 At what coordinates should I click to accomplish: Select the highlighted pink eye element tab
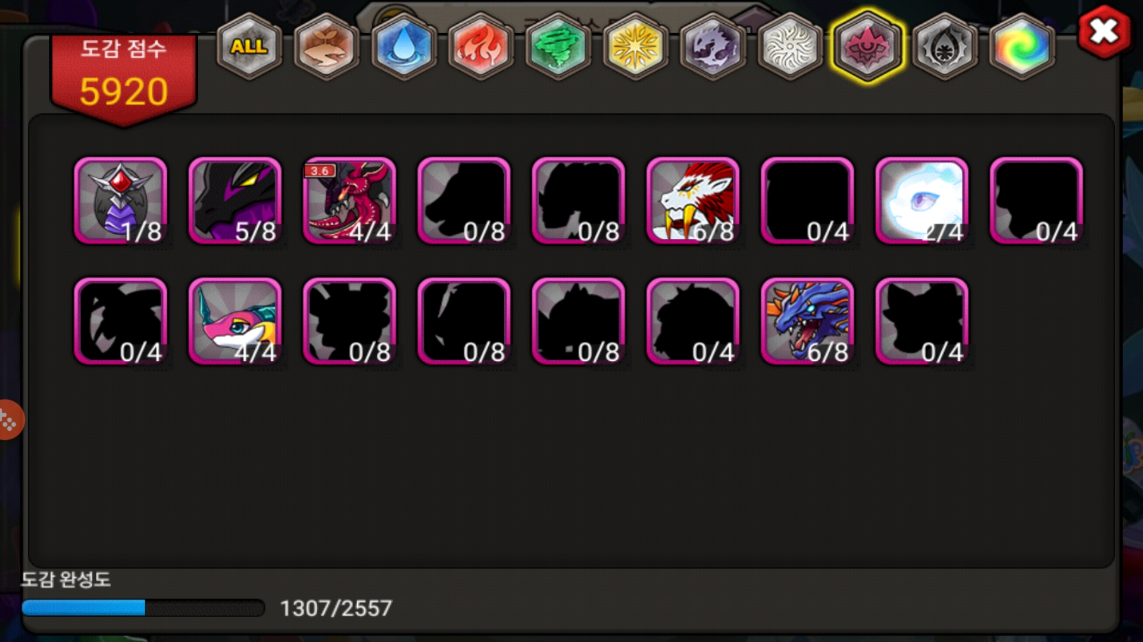coord(867,46)
